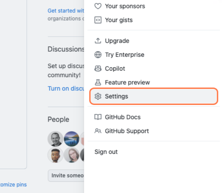Open Feature preview menu entry
Viewport: 222px width, 193px height.
click(x=127, y=82)
